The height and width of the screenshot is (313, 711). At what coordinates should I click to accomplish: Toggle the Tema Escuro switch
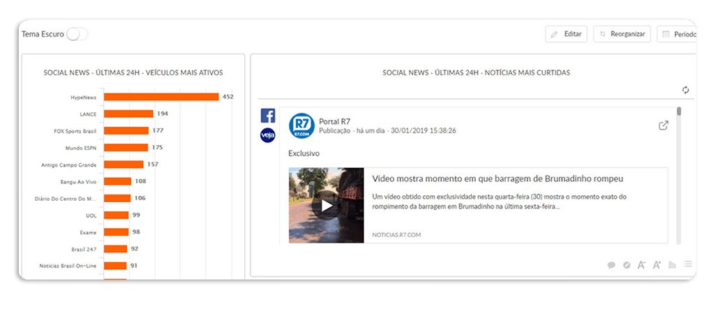pyautogui.click(x=77, y=34)
